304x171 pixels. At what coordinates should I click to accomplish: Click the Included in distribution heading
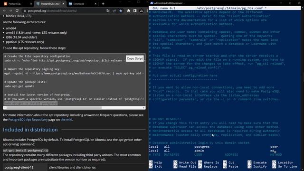(x=30, y=130)
